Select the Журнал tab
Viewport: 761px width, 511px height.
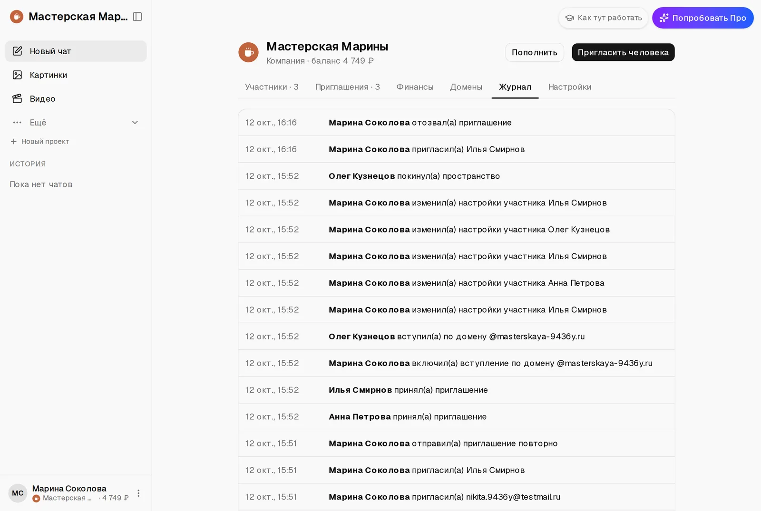[515, 87]
